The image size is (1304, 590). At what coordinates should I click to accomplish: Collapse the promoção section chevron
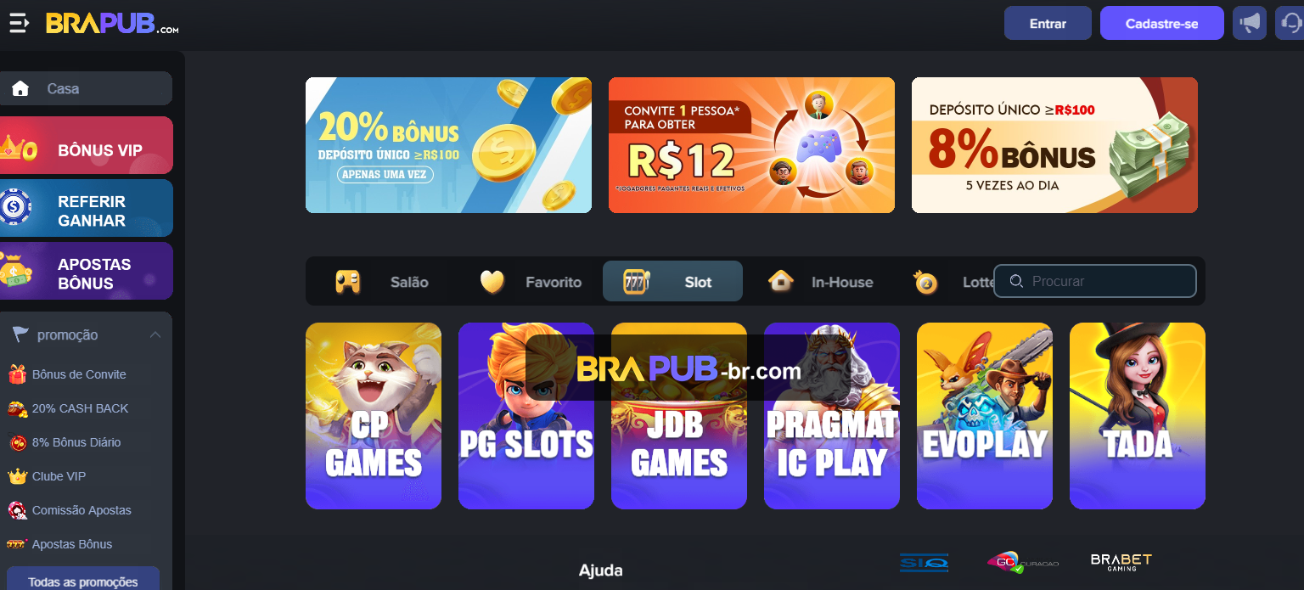155,334
